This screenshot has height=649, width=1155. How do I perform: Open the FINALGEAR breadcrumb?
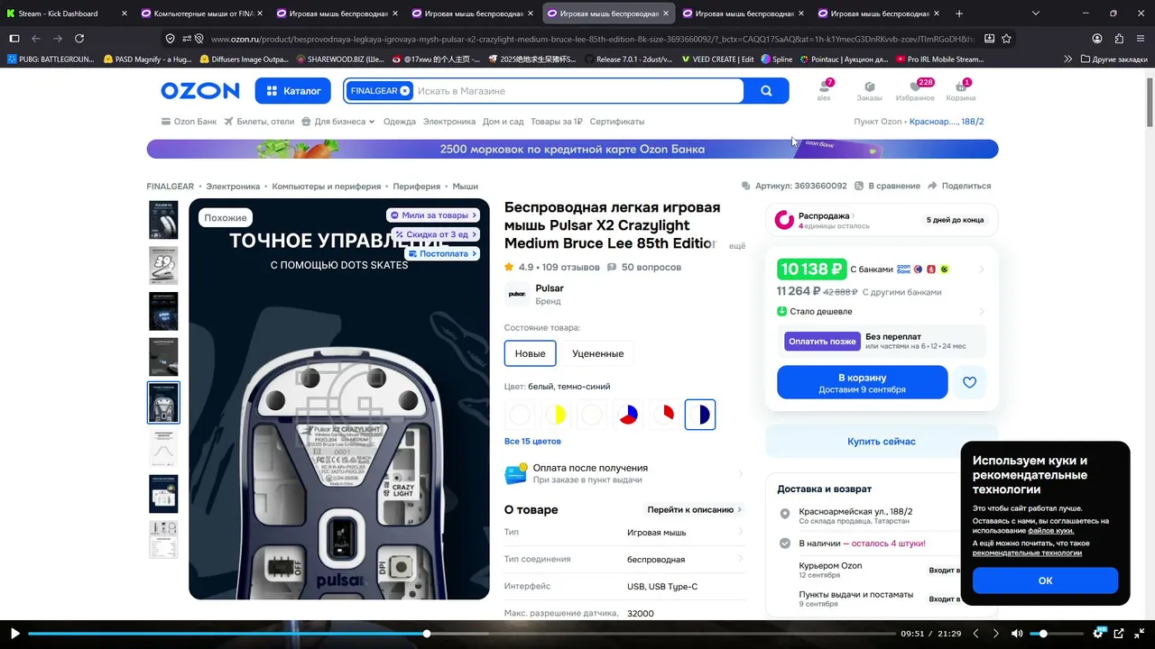tap(171, 187)
